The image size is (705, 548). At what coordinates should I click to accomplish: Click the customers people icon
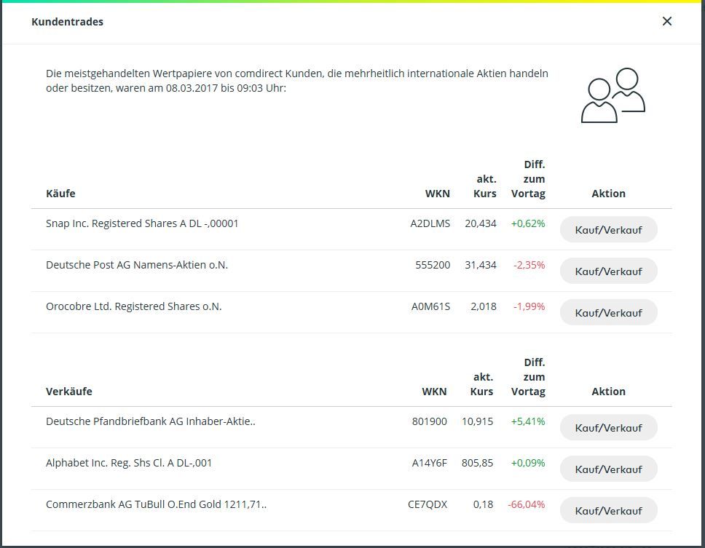[x=613, y=95]
